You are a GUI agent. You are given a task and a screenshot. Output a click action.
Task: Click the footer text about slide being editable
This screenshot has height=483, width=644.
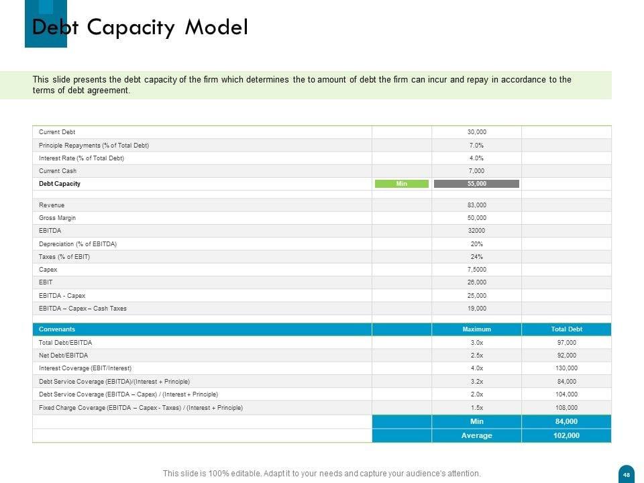(x=322, y=474)
